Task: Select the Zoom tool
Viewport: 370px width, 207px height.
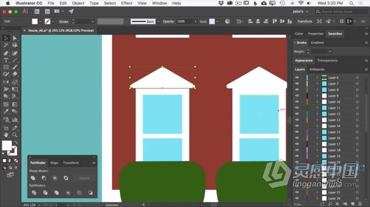Action: click(x=15, y=135)
